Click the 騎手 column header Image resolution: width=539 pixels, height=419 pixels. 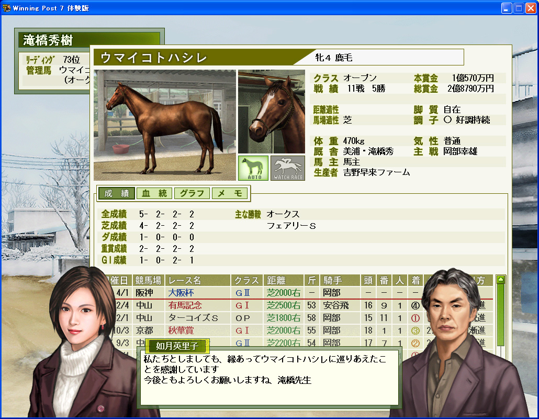pos(340,280)
